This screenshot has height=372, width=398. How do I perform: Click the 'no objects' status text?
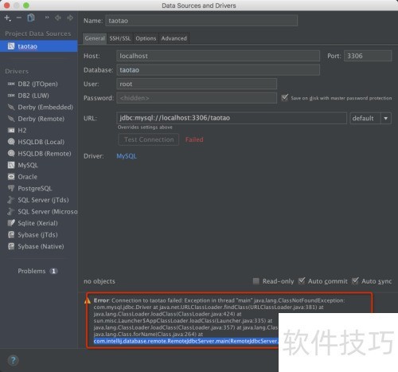click(99, 281)
